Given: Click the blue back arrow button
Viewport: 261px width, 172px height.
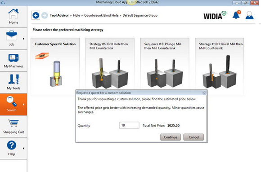Looking at the screenshot, I should click(36, 15).
